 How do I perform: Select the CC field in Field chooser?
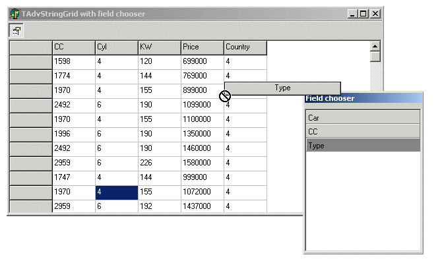coord(363,131)
